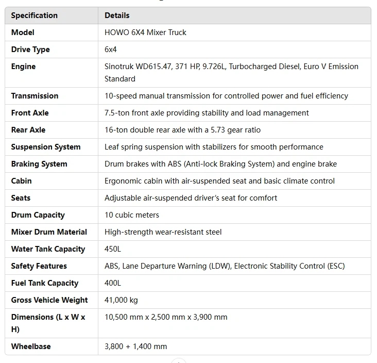Click the Details column header
377x363 pixels.
point(117,15)
